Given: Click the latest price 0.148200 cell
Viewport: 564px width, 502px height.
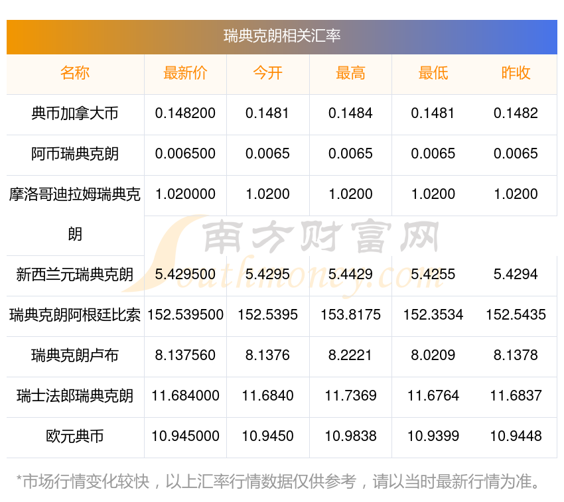Looking at the screenshot, I should click(x=185, y=113).
